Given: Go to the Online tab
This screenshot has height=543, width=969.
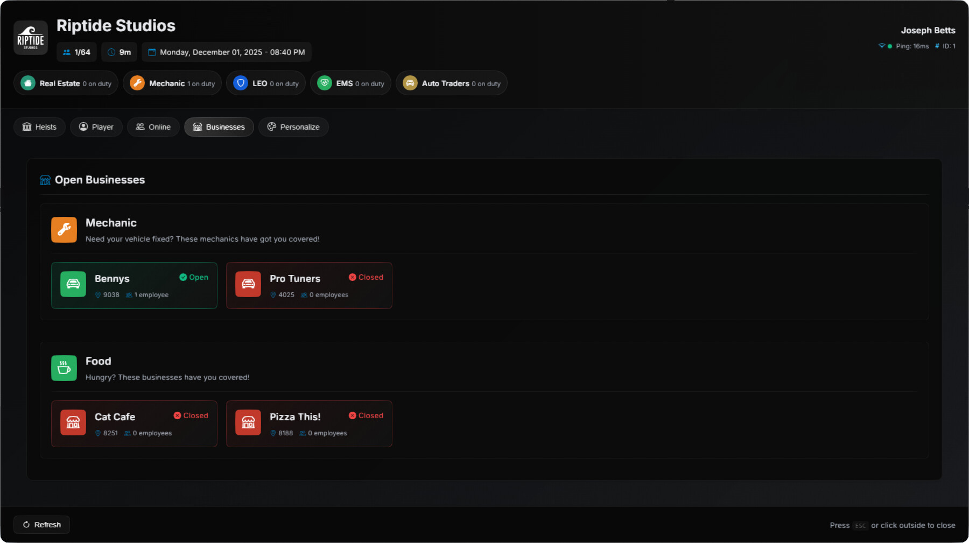Looking at the screenshot, I should (153, 127).
